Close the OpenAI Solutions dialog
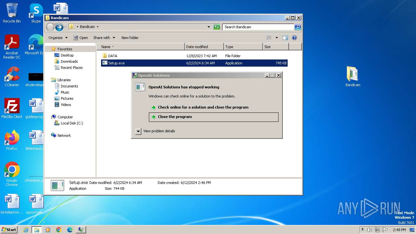Viewport: 416px width, 234px height. point(278,75)
